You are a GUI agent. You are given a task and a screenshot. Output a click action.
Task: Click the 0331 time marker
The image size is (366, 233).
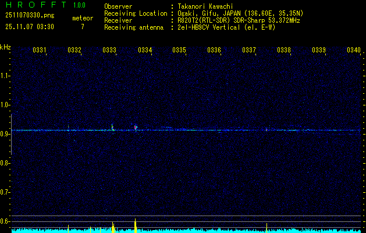39,50
